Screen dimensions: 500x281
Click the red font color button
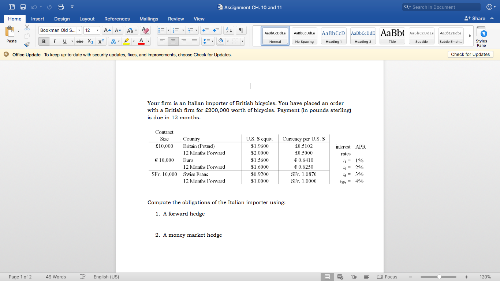pos(141,41)
